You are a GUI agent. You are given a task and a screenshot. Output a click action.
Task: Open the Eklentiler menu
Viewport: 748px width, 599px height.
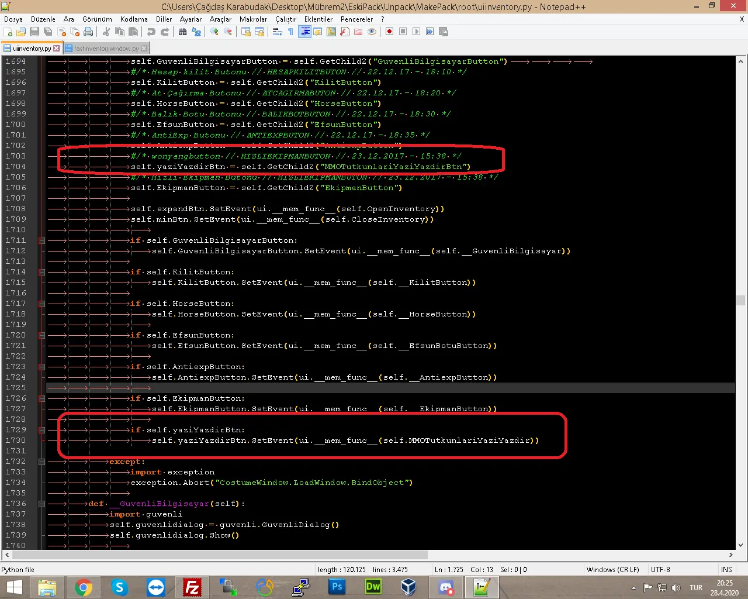(318, 19)
